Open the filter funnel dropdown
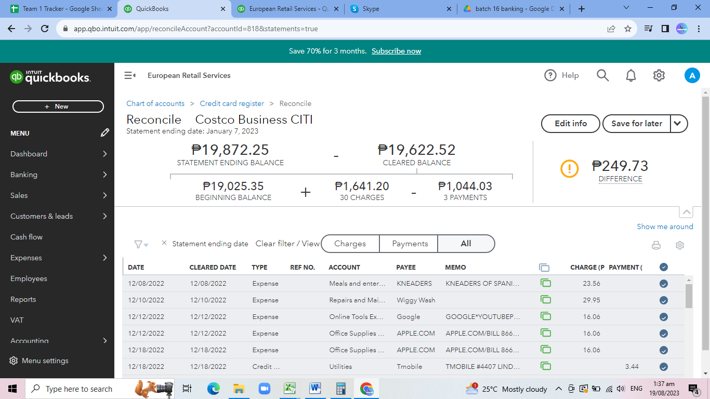This screenshot has height=399, width=710. point(141,244)
